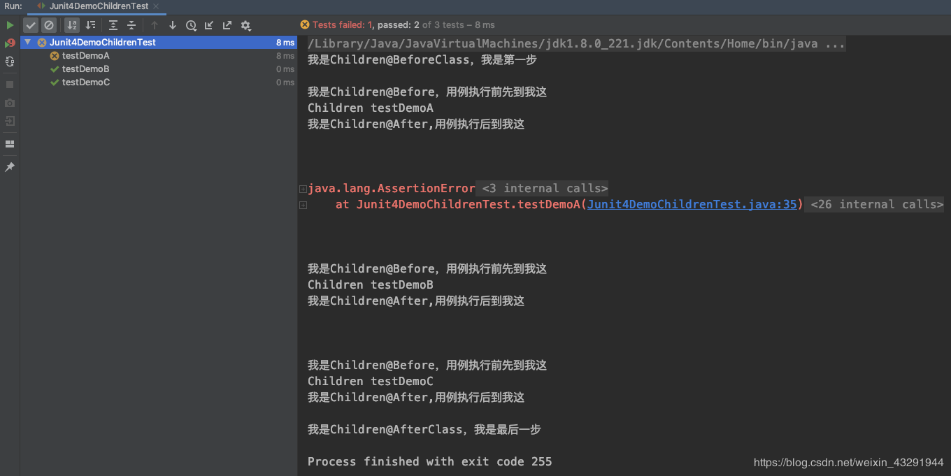
Task: Rerun tests with the green Run arrow
Action: click(x=10, y=25)
